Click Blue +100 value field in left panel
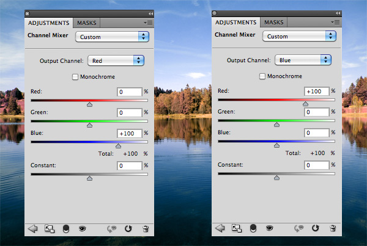Viewport: 367px width, 246px height. click(130, 134)
